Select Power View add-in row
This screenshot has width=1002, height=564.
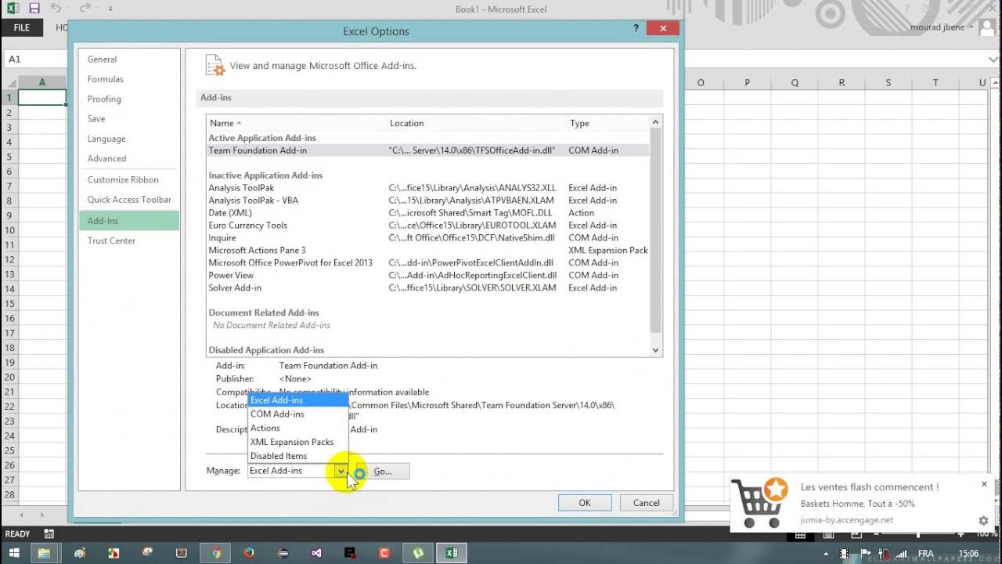click(x=428, y=276)
